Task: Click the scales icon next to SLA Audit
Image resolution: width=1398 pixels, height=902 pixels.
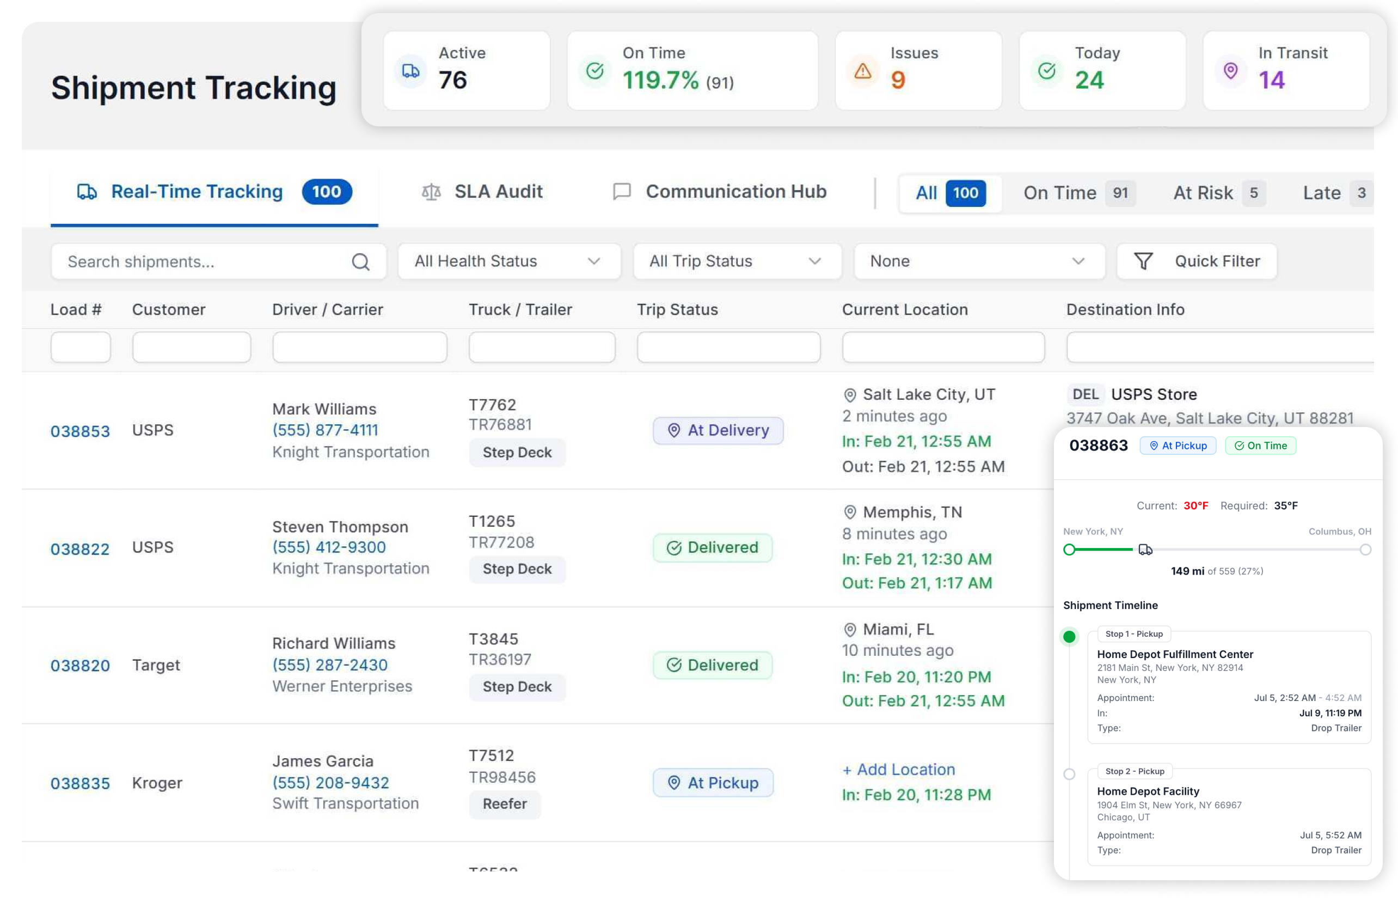Action: coord(431,192)
